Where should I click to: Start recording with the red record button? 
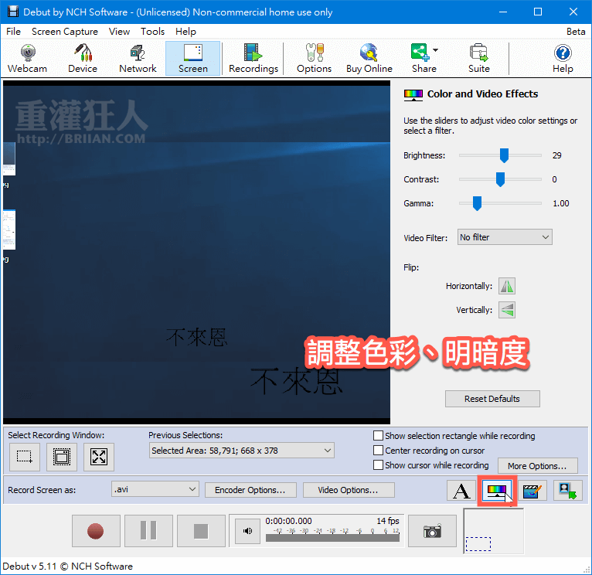pyautogui.click(x=96, y=531)
